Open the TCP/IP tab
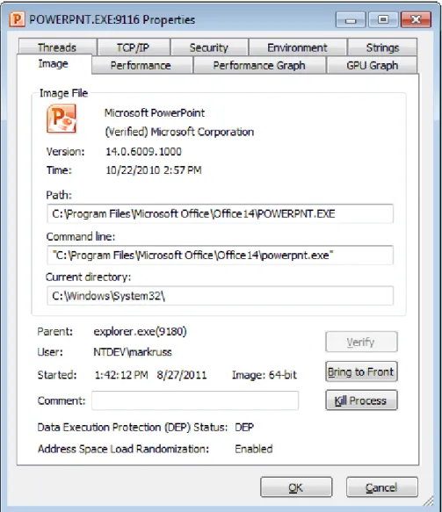The width and height of the screenshot is (442, 512). (x=134, y=47)
